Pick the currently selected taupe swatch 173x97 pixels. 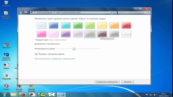pyautogui.click(x=90, y=34)
